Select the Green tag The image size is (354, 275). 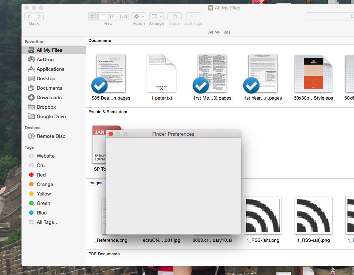click(x=54, y=203)
